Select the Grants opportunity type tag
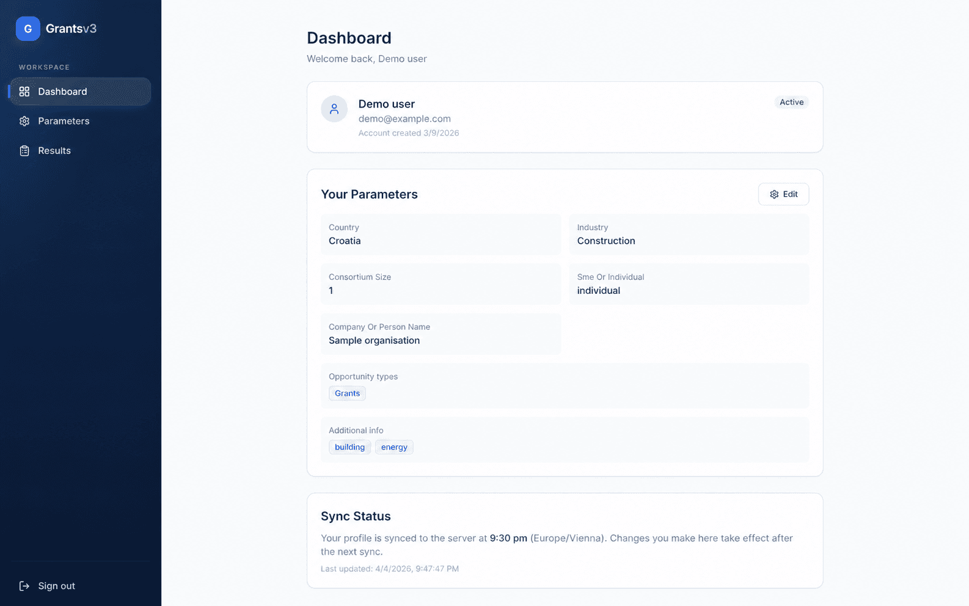The image size is (969, 606). click(x=347, y=393)
